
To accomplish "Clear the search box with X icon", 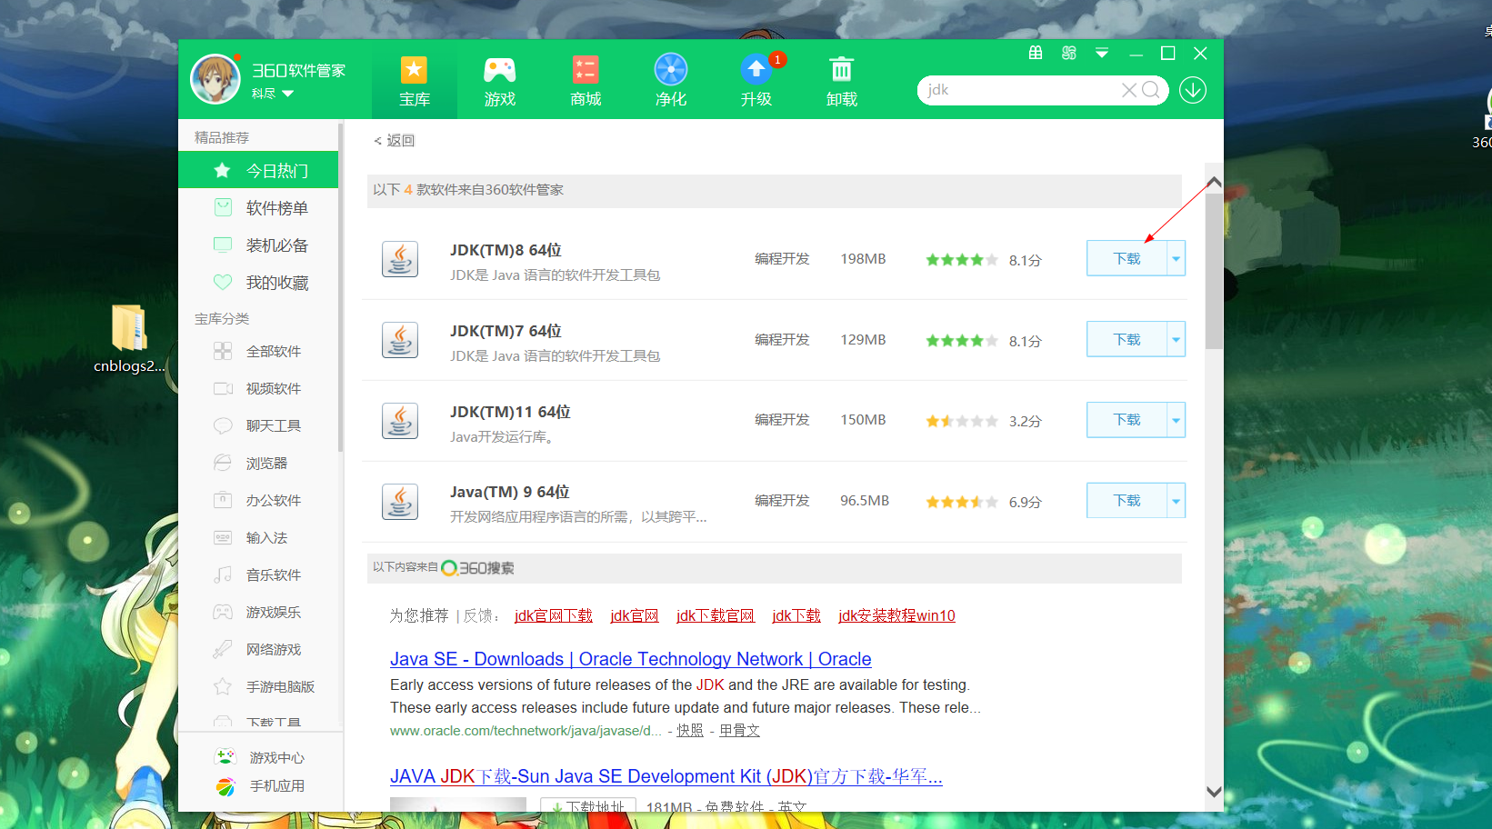I will (x=1128, y=90).
